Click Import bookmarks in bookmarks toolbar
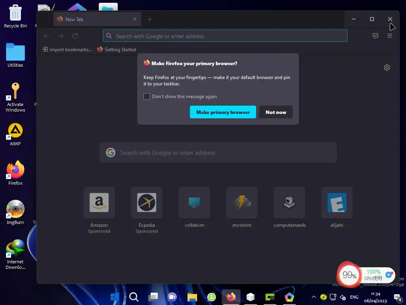 click(67, 50)
